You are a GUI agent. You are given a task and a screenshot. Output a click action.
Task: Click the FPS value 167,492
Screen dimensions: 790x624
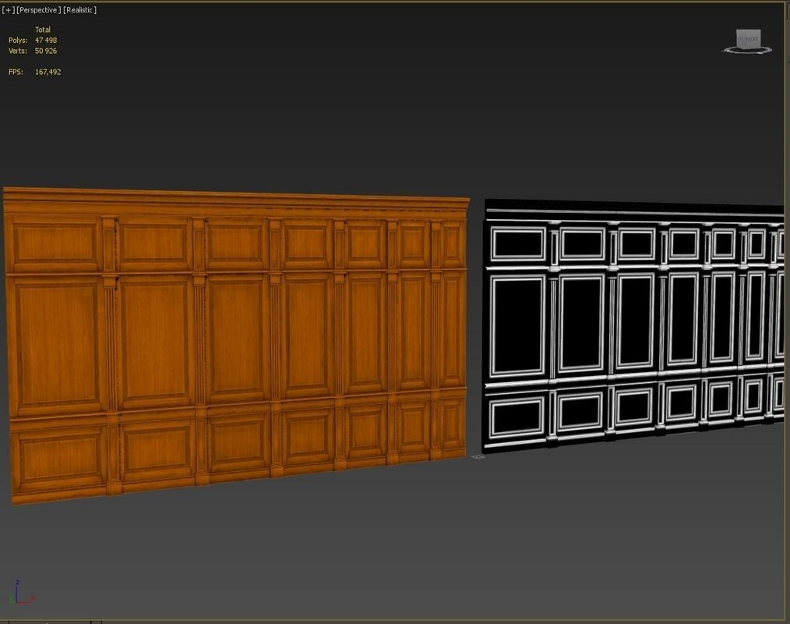(x=48, y=72)
